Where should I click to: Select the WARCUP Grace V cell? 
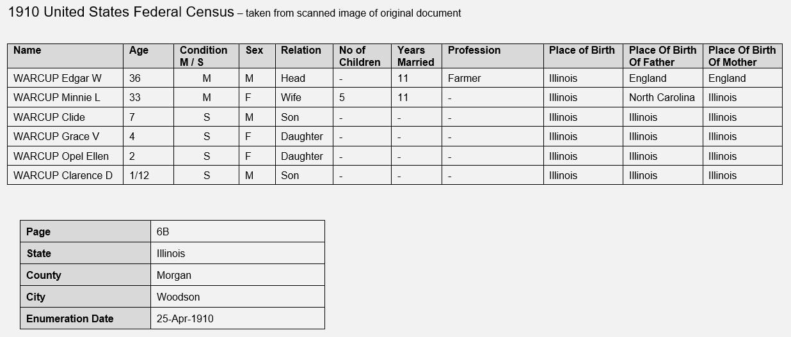(x=65, y=136)
